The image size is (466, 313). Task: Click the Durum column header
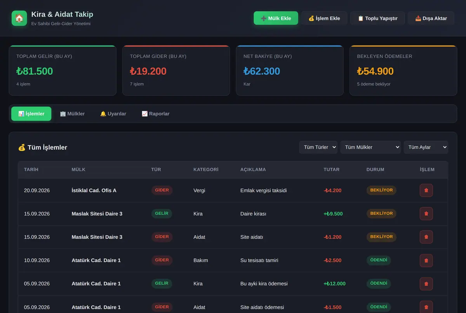pos(375,170)
